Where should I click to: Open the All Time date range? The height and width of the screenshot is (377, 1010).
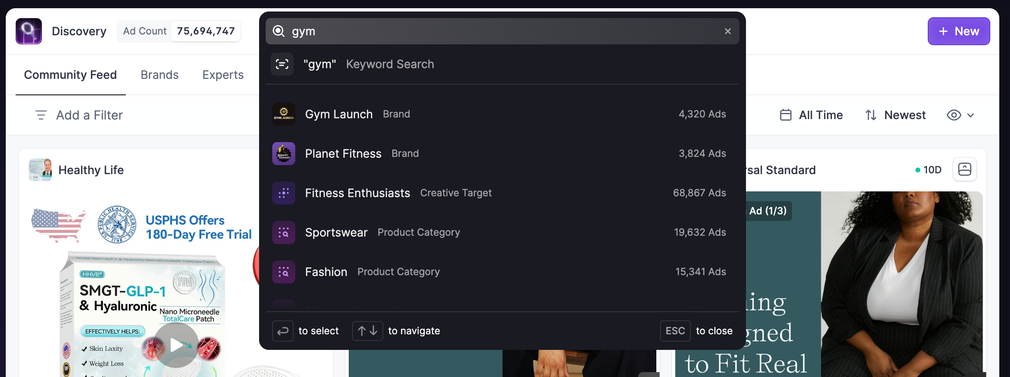coord(811,115)
